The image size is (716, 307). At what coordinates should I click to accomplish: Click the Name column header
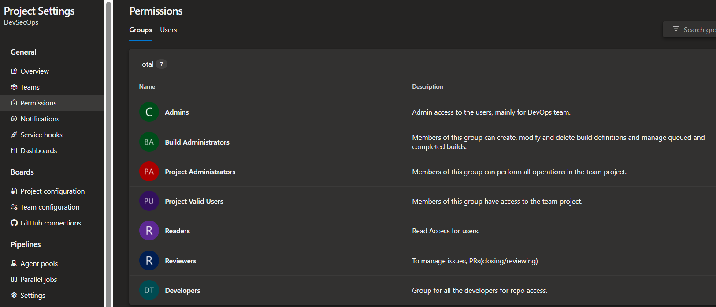tap(147, 86)
